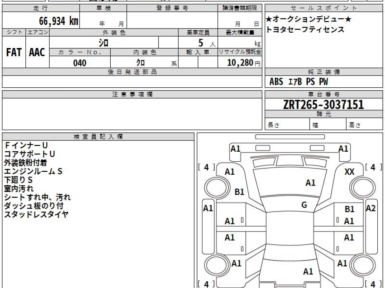Screen dimensions: 385x288
Task: Click the 車検 header cell
Action: point(103,8)
